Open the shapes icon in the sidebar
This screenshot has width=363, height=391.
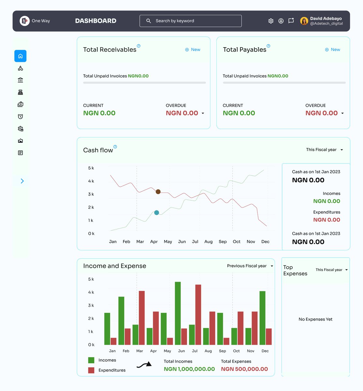[x=20, y=68]
